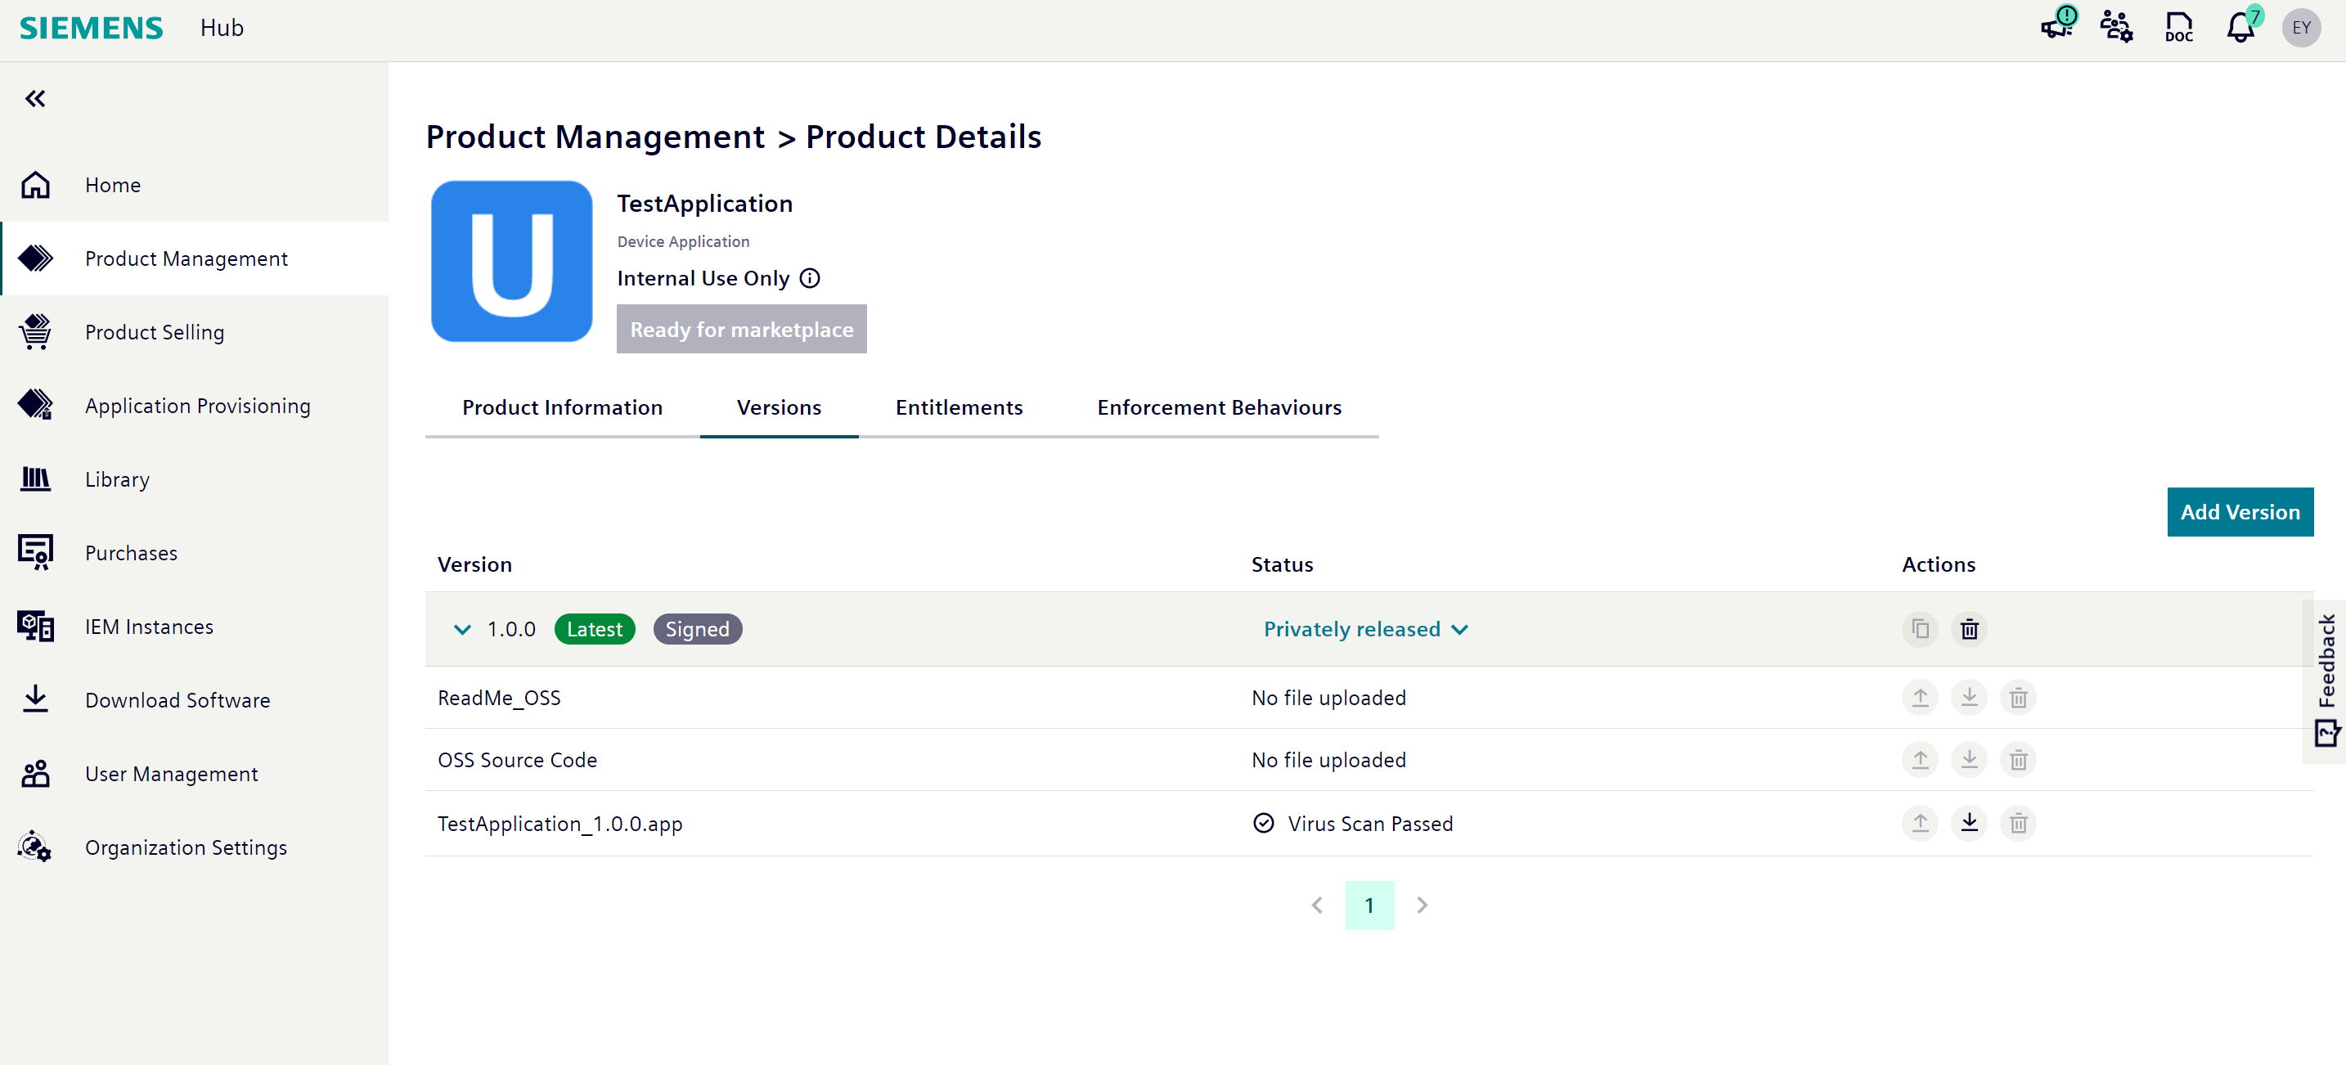Download file in ReadMe_OSS row

coord(1969,697)
